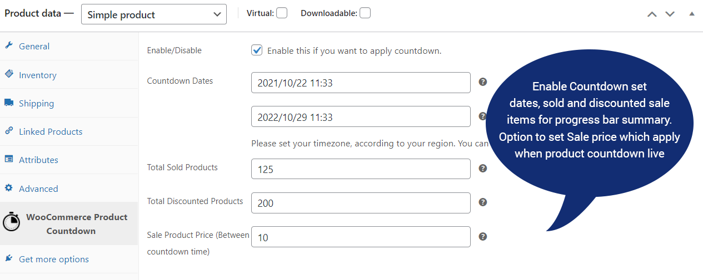Move Product data panel up
703x280 pixels.
click(652, 14)
